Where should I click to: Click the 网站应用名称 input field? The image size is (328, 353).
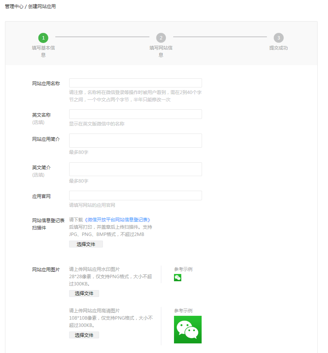(135, 83)
